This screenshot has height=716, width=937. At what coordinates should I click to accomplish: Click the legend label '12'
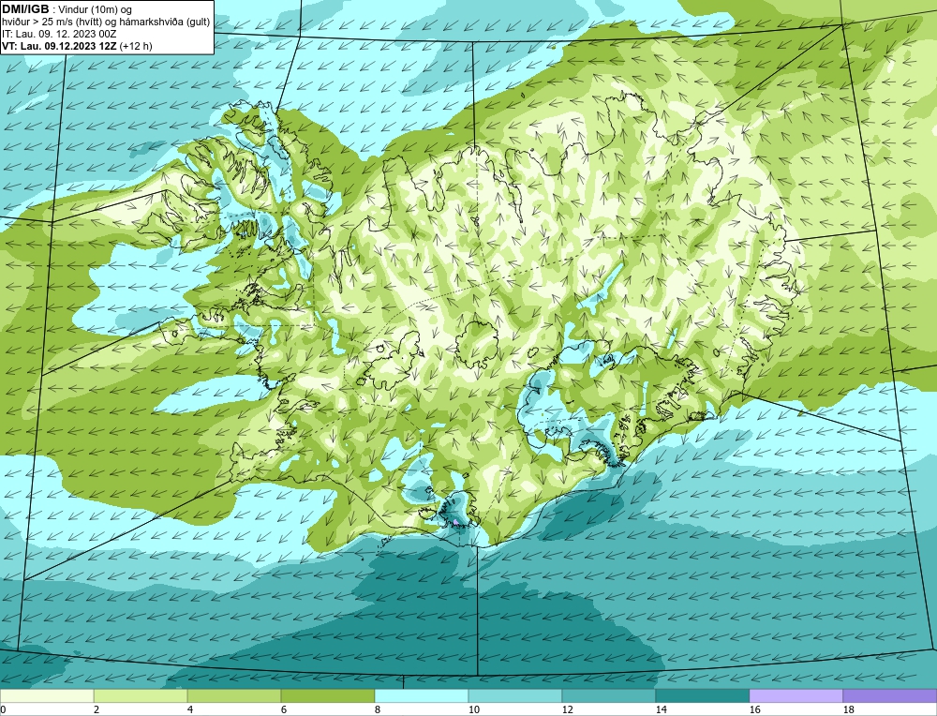click(567, 709)
